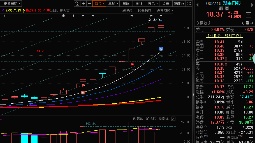
Task: Click the 融 margin badge
Action: click(x=221, y=8)
